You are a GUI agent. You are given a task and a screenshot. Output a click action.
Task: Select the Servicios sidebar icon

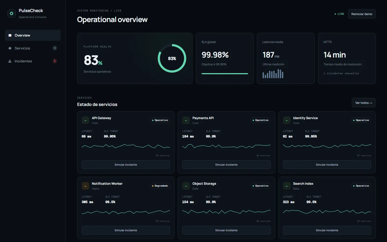(10, 48)
